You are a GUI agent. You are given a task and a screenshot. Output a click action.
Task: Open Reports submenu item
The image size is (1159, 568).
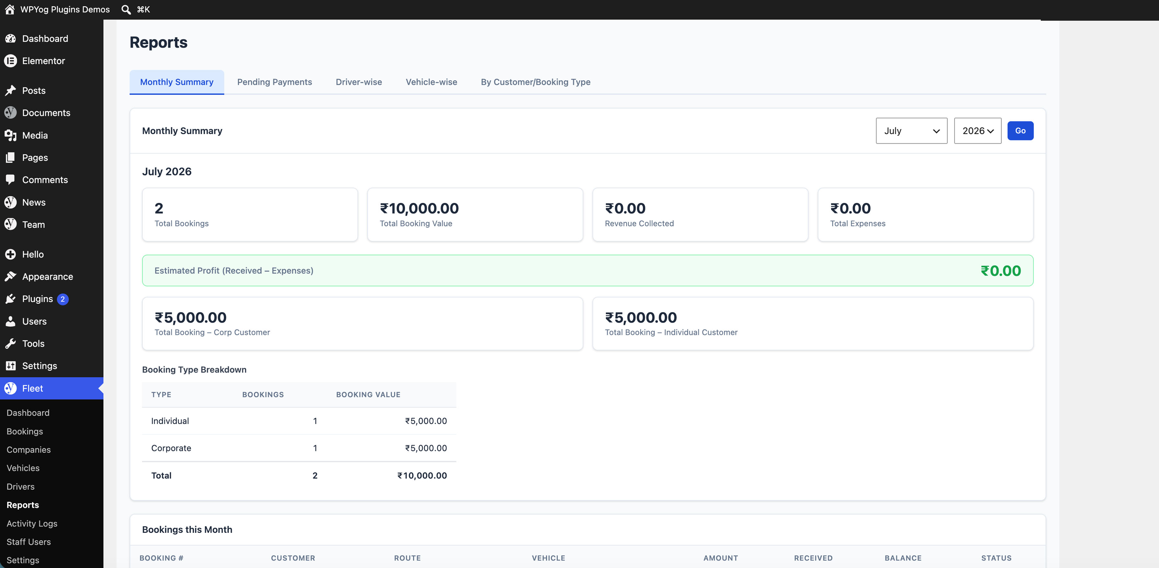22,505
